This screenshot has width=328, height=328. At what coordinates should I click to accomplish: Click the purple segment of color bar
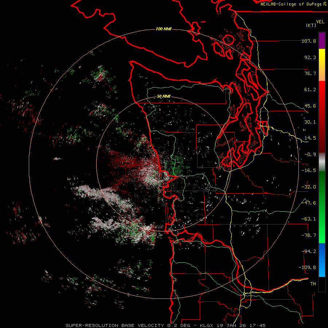(x=322, y=40)
